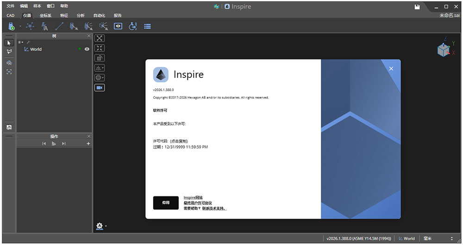Image resolution: width=463 pixels, height=245 pixels.
Task: Click the Hexagon logo in title bar
Action: (x=216, y=6)
